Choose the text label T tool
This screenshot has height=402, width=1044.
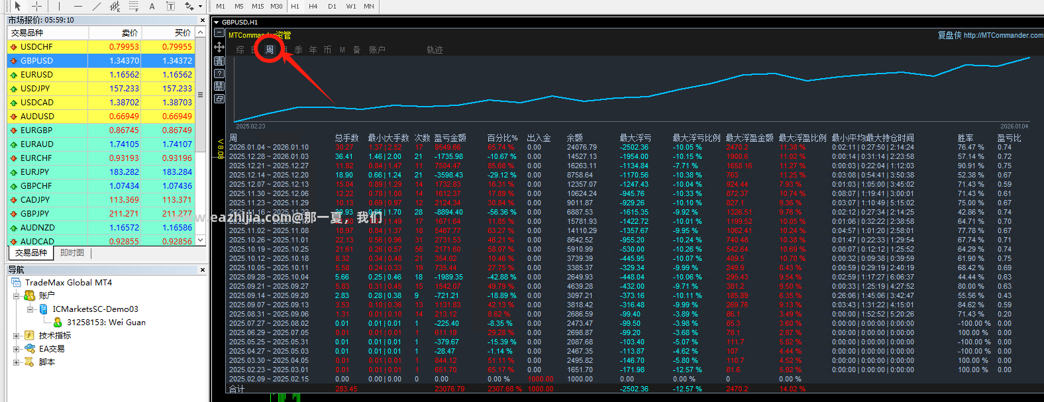(x=170, y=6)
